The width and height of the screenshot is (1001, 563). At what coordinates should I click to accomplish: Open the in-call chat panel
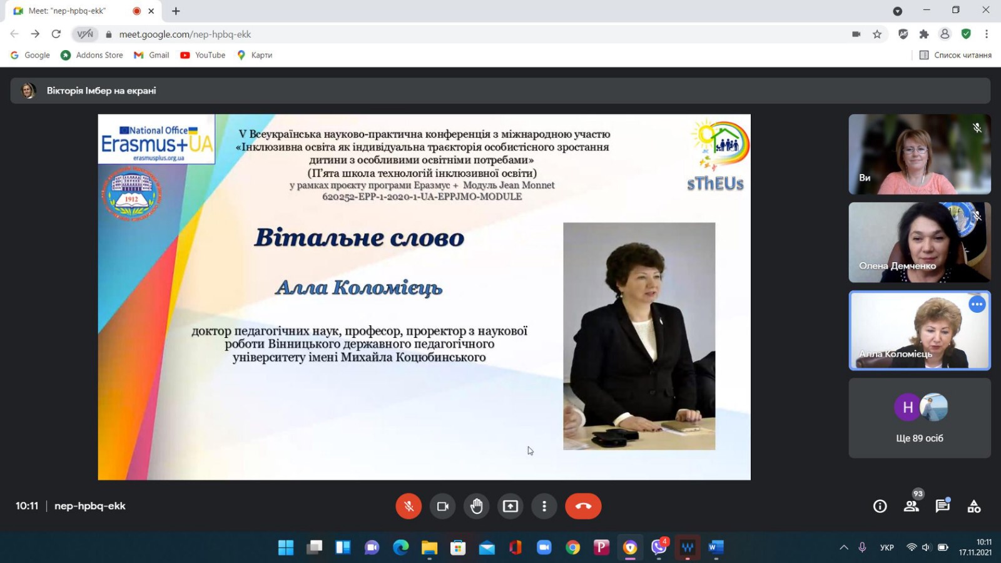pos(942,507)
